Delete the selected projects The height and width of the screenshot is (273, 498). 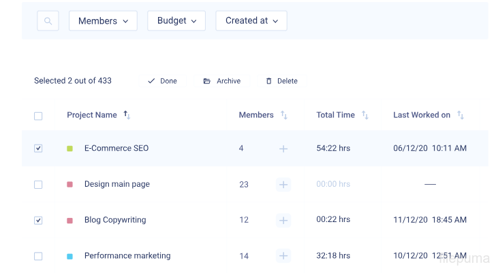(281, 81)
